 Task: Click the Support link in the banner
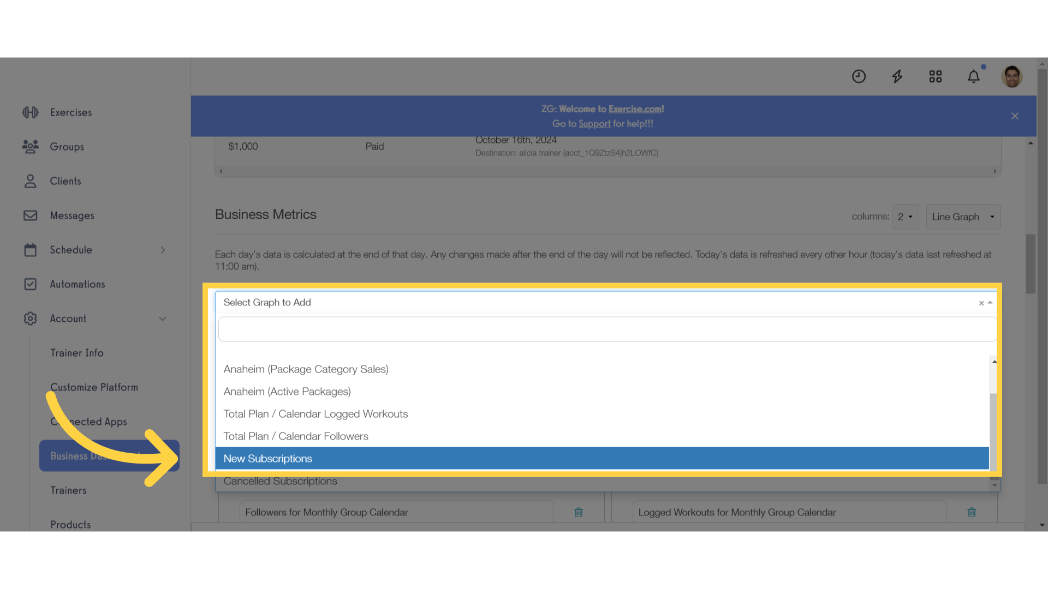click(594, 124)
